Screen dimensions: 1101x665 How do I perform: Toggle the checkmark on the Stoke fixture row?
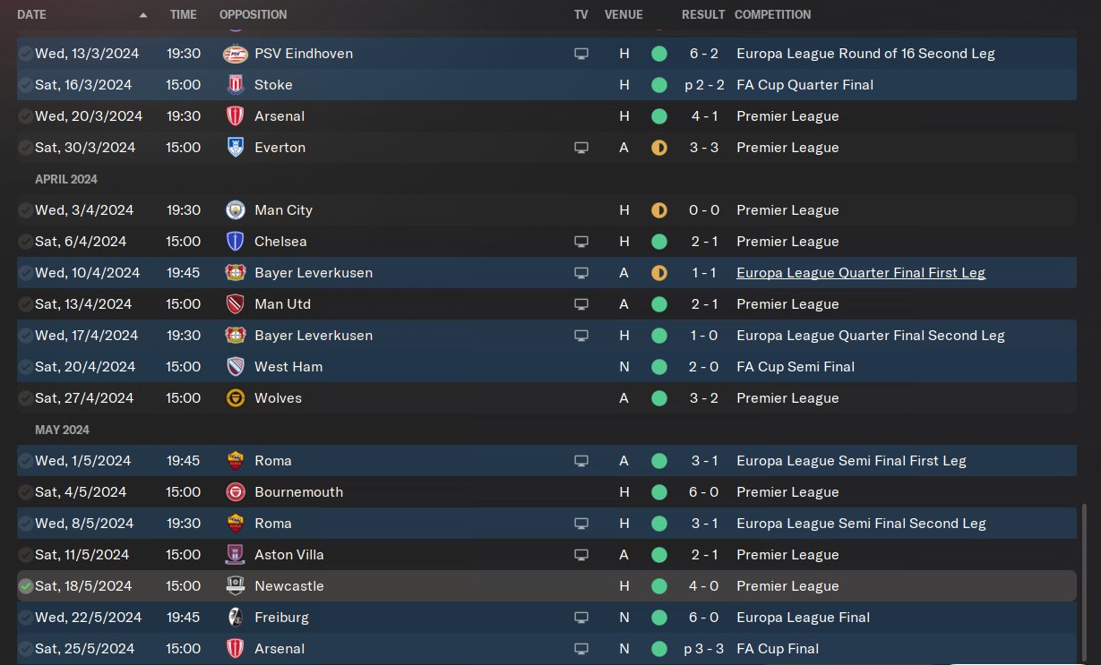[25, 85]
